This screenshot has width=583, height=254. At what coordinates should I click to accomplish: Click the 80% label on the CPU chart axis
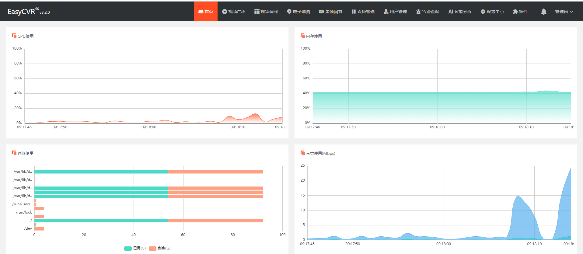pos(18,63)
